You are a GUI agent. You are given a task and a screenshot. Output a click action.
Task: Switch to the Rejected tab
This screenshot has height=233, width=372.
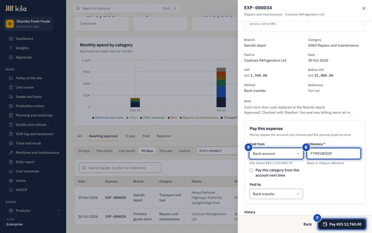pyautogui.click(x=164, y=136)
